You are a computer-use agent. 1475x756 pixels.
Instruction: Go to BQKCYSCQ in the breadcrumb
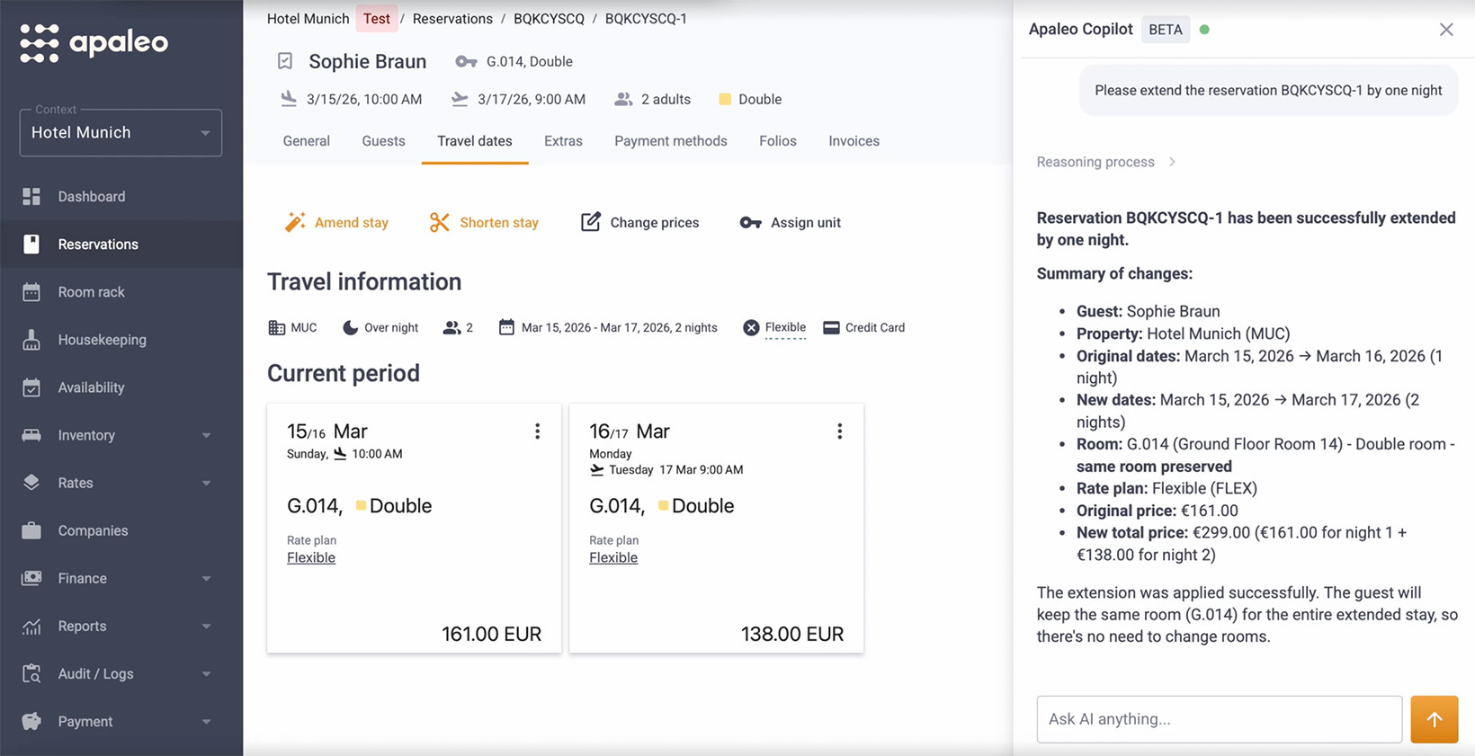point(549,19)
